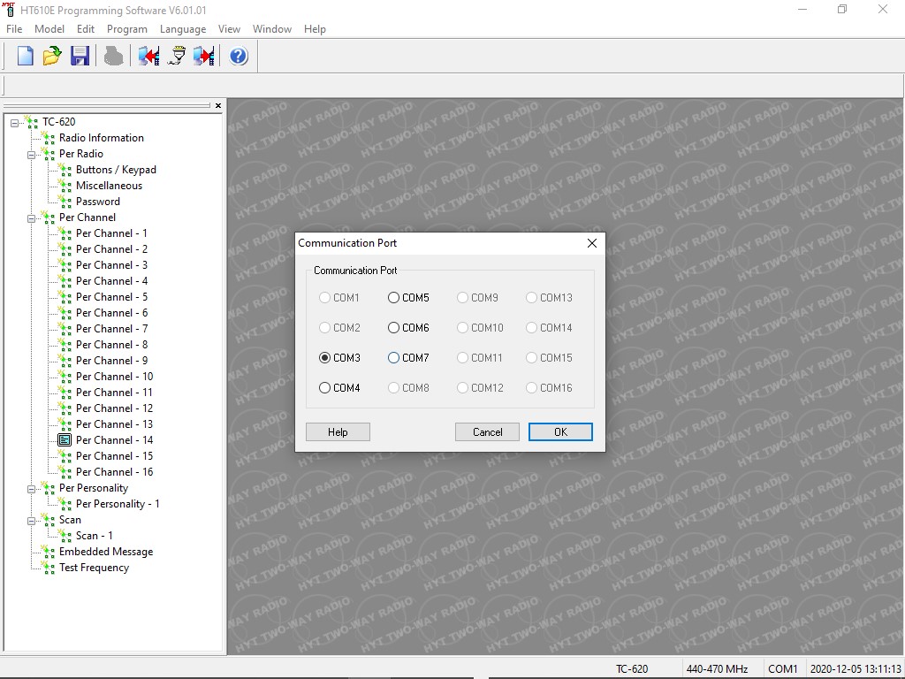905x679 pixels.
Task: Select Per Channel - 13 tree item
Action: 114,424
